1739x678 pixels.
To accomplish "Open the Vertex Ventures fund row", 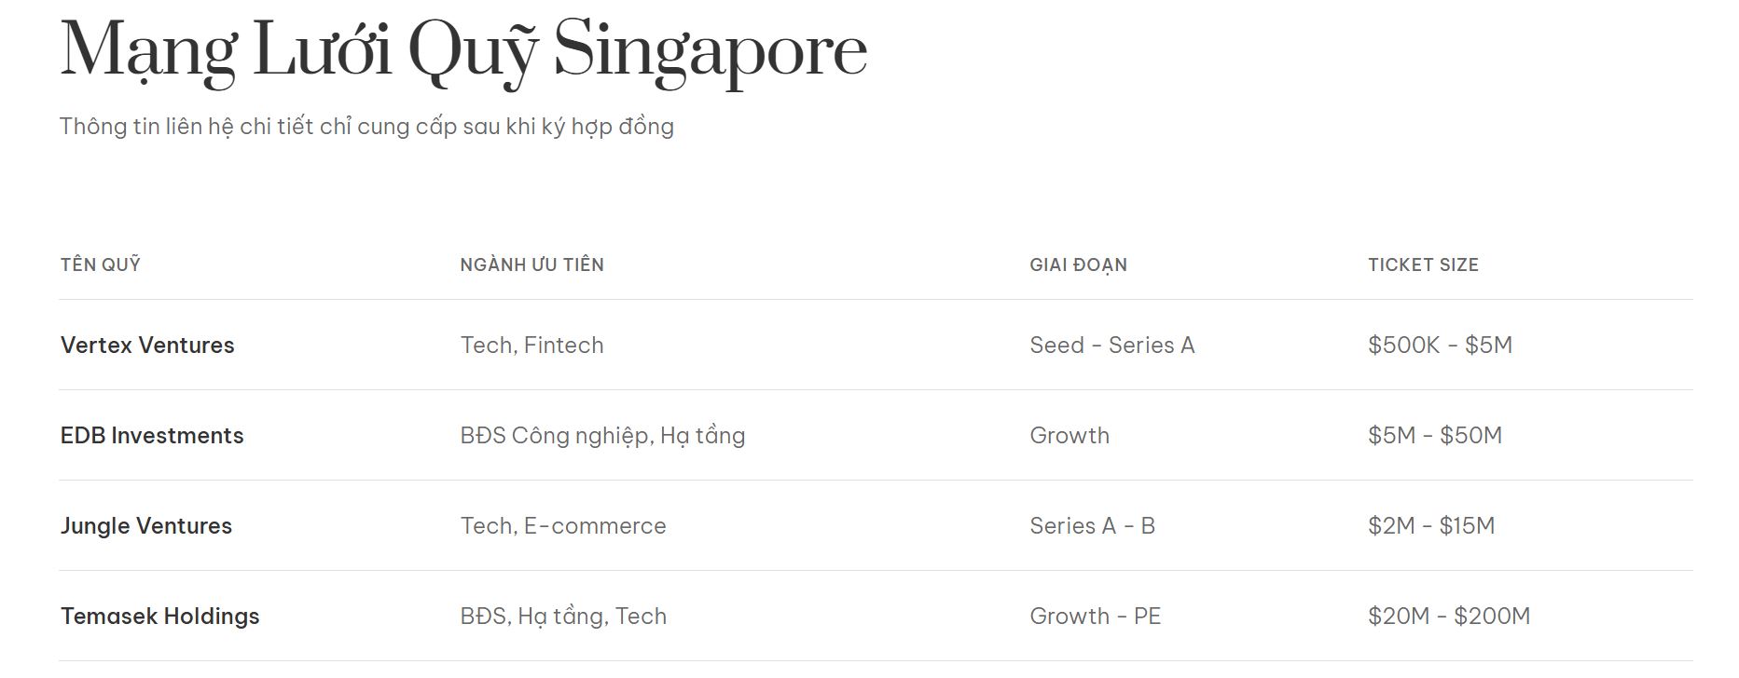I will click(147, 346).
